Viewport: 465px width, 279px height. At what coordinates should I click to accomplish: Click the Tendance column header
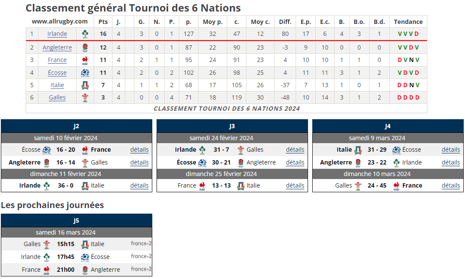click(x=408, y=22)
